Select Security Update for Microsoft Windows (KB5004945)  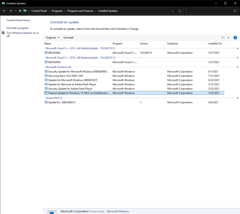click(78, 72)
